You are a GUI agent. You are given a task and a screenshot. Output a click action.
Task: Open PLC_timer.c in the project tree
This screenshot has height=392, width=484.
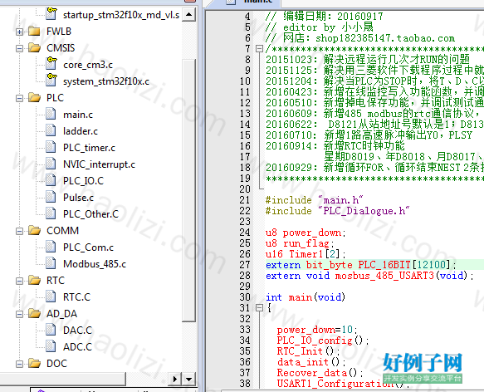pyautogui.click(x=89, y=148)
